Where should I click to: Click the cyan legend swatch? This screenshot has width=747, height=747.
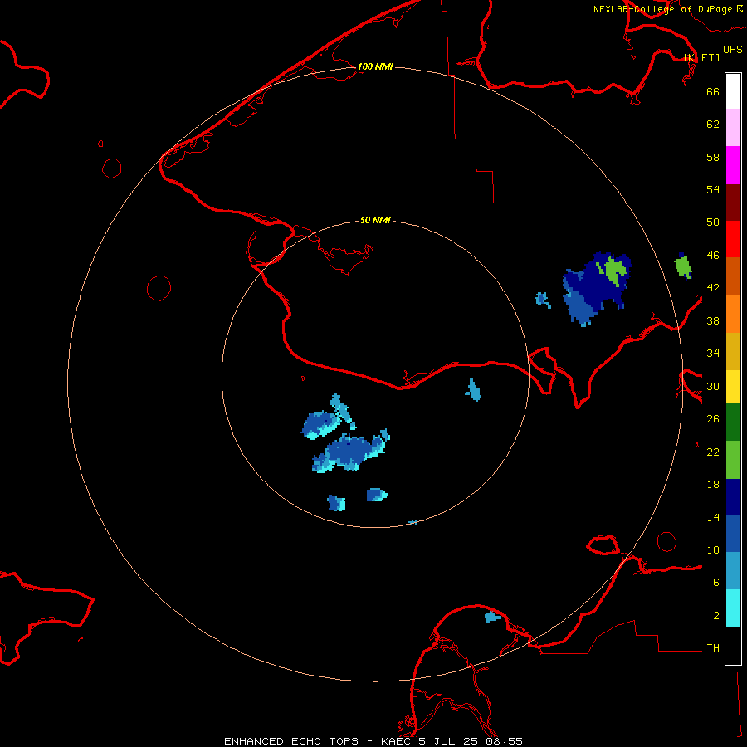733,608
